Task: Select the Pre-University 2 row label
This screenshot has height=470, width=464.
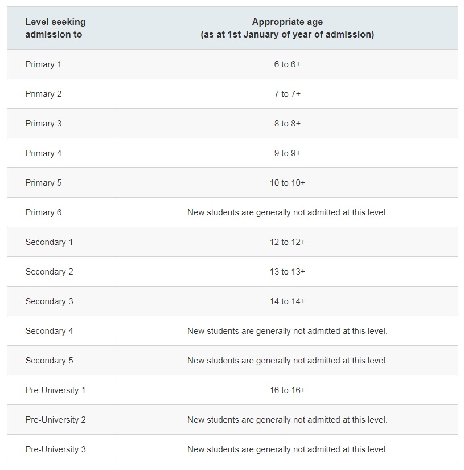Action: [55, 420]
